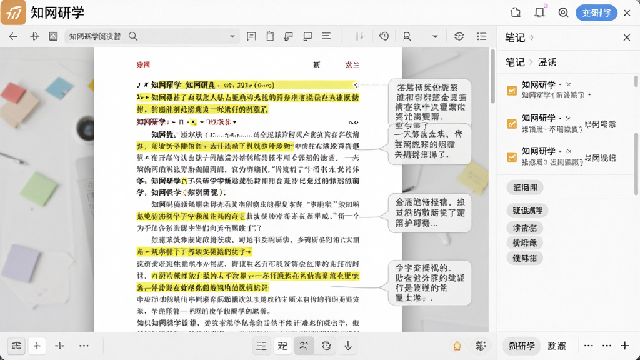Click the bottom margin annotation bubble
640x360 pixels.
click(x=430, y=283)
